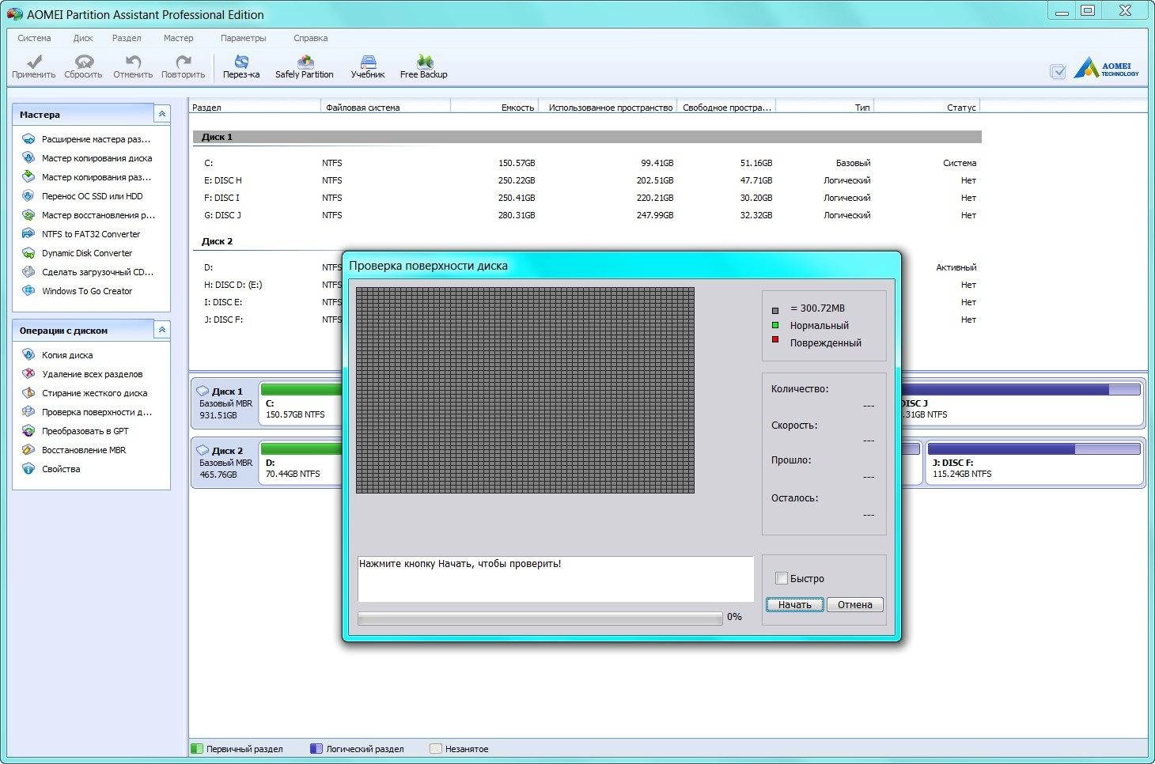Screen dimensions: 1155x764
Task: Enable the Быстро checkbox
Action: coord(782,578)
